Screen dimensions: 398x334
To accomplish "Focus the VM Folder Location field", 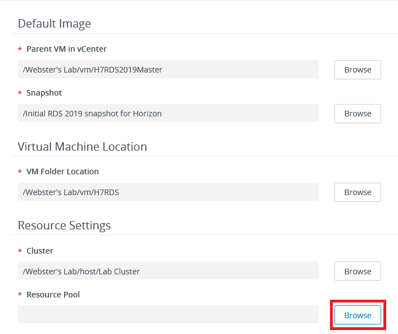I will [x=168, y=192].
